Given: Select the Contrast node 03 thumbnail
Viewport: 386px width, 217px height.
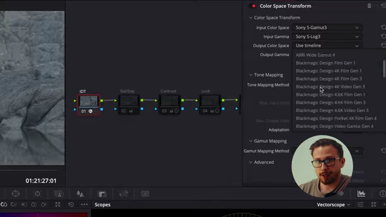Looking at the screenshot, I should (x=169, y=101).
